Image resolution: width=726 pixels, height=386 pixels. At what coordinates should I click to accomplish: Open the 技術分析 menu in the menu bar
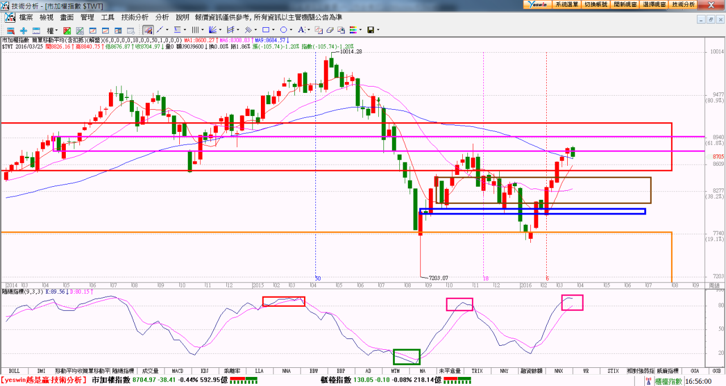coord(134,18)
